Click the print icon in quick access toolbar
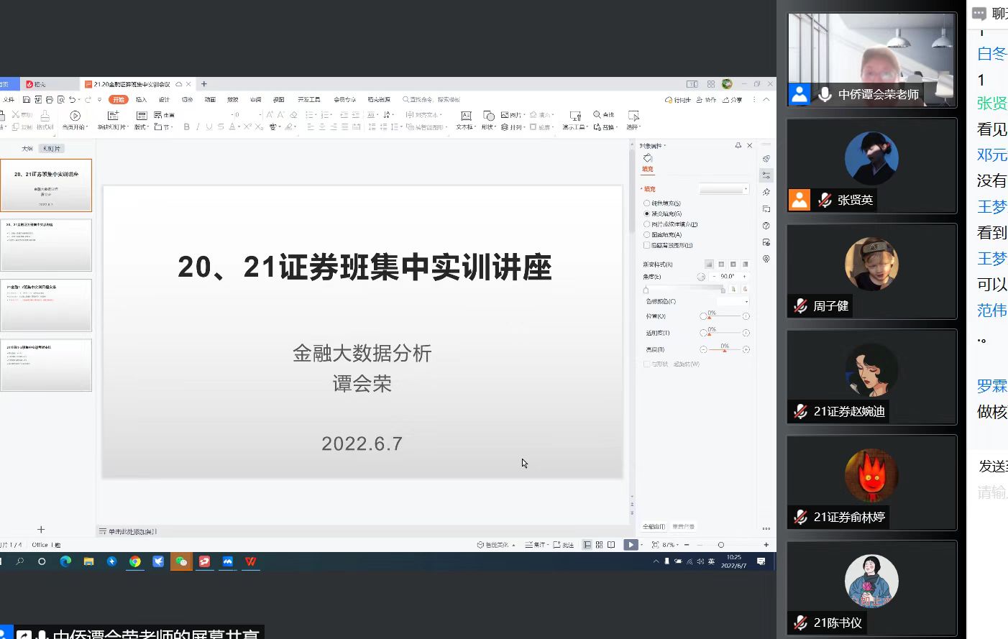This screenshot has height=639, width=1008. pyautogui.click(x=50, y=100)
